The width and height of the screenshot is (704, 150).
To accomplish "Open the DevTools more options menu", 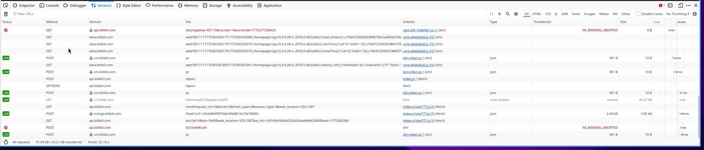I will point(688,5).
